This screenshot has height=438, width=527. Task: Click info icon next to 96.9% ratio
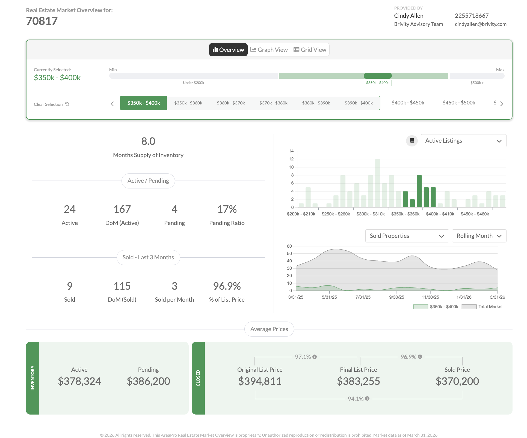[x=420, y=357]
